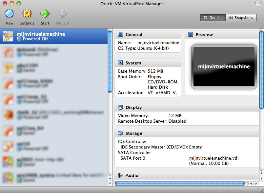The width and height of the screenshot is (264, 193).
Task: Click the Preview section monitor icon
Action: [191, 34]
